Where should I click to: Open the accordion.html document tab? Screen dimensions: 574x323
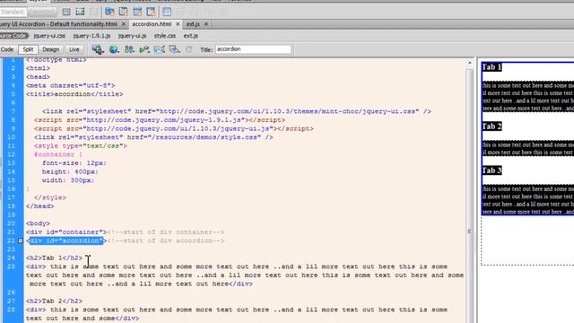152,24
